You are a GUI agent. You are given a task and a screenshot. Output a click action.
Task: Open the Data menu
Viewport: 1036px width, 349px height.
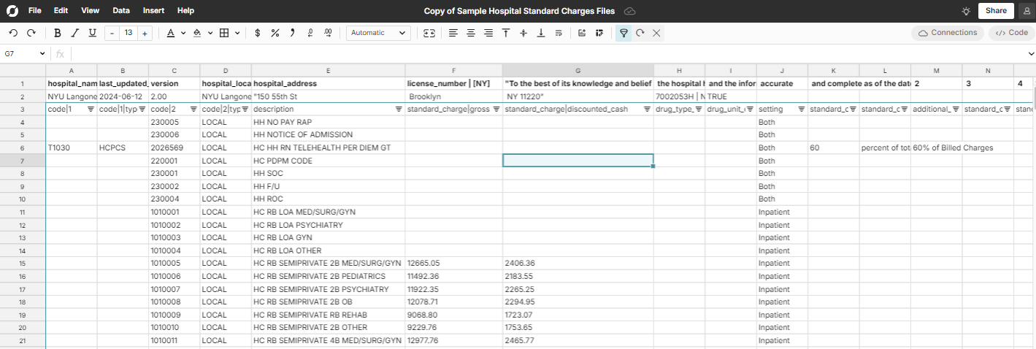(x=121, y=11)
